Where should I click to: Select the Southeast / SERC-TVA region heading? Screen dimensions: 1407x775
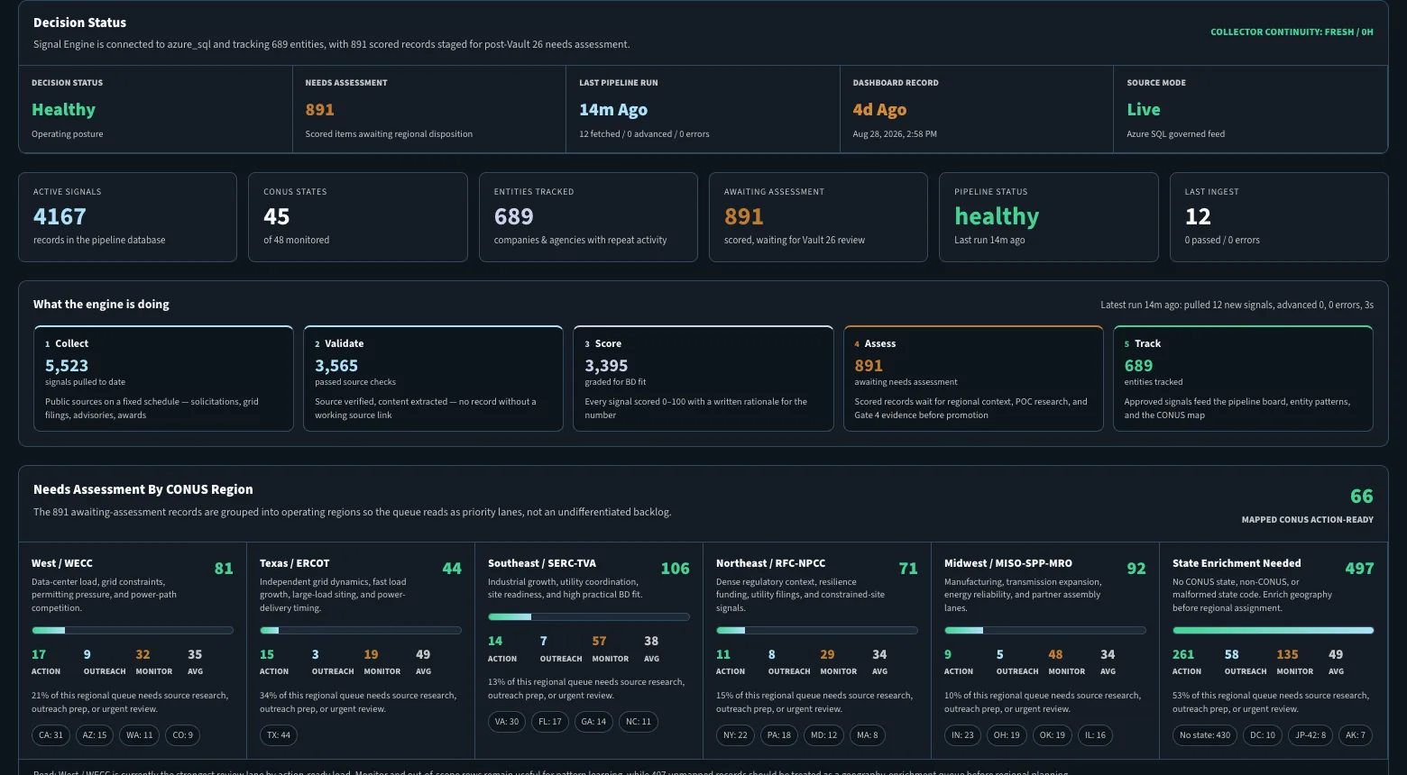pyautogui.click(x=542, y=563)
